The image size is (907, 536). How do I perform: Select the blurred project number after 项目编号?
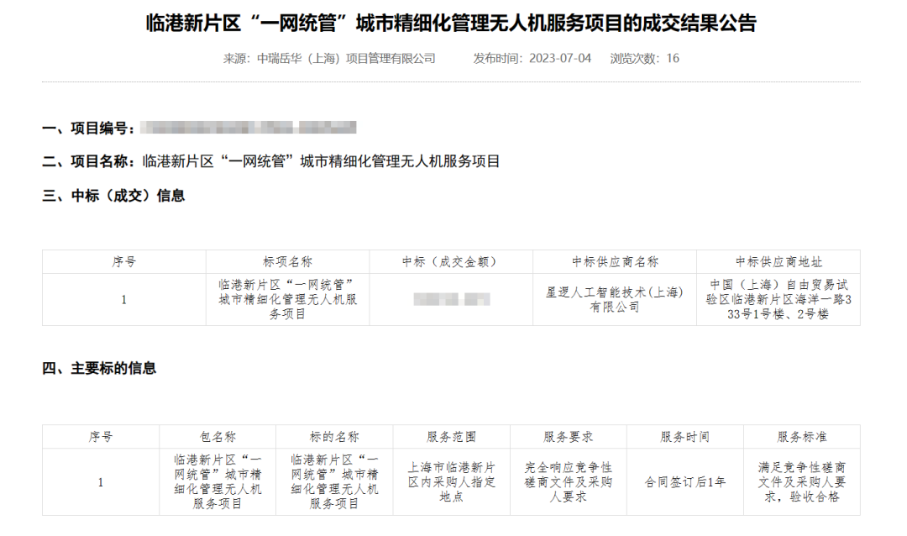tap(249, 128)
